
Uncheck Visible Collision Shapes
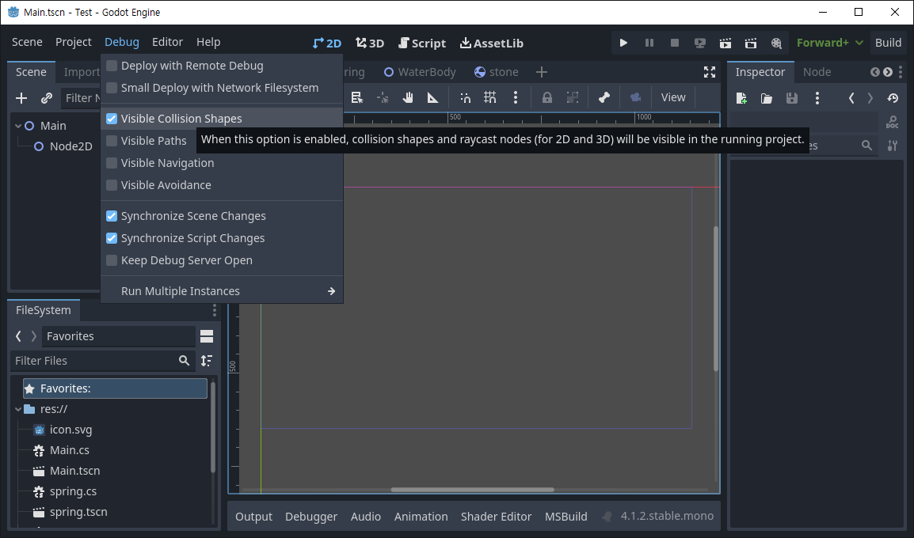pyautogui.click(x=222, y=118)
